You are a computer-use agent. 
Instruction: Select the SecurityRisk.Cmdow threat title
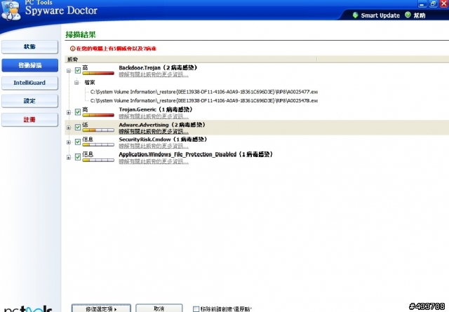point(163,140)
